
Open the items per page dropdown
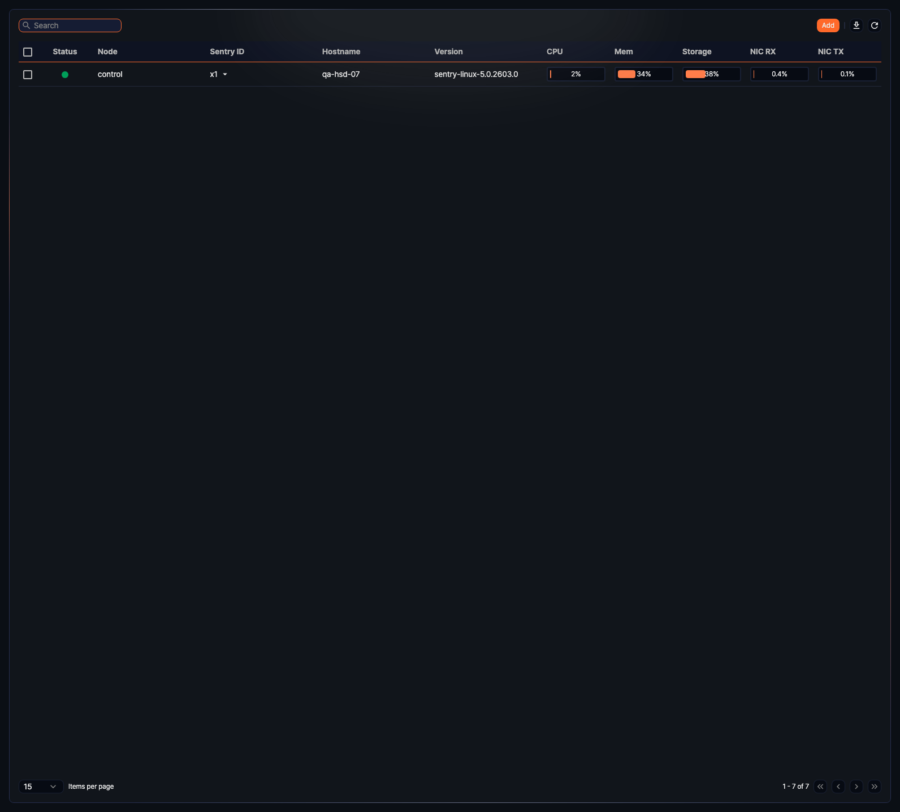click(x=41, y=787)
